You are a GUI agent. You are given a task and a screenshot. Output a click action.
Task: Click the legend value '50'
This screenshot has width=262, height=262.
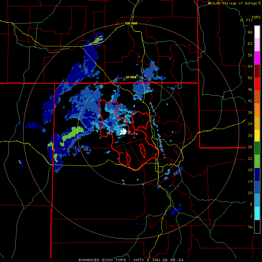click(250, 78)
